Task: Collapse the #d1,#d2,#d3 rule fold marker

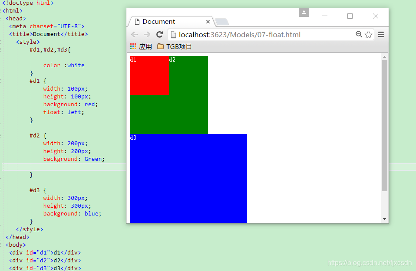Action: click(x=1, y=50)
